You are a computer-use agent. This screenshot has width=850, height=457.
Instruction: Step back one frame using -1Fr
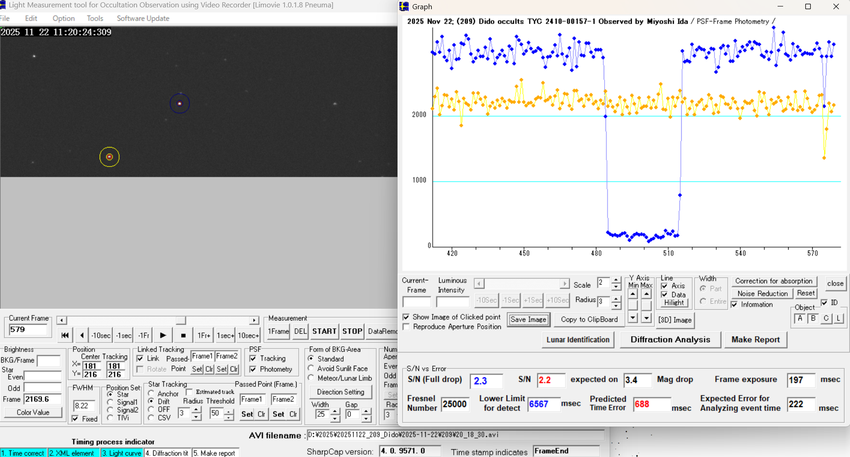(x=143, y=335)
